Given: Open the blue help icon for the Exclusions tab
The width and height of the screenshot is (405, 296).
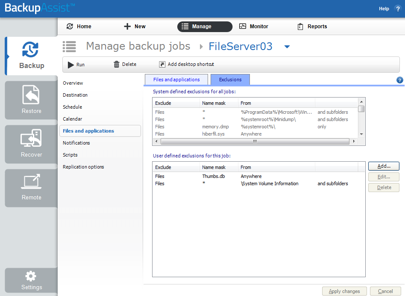Looking at the screenshot, I should point(399,80).
